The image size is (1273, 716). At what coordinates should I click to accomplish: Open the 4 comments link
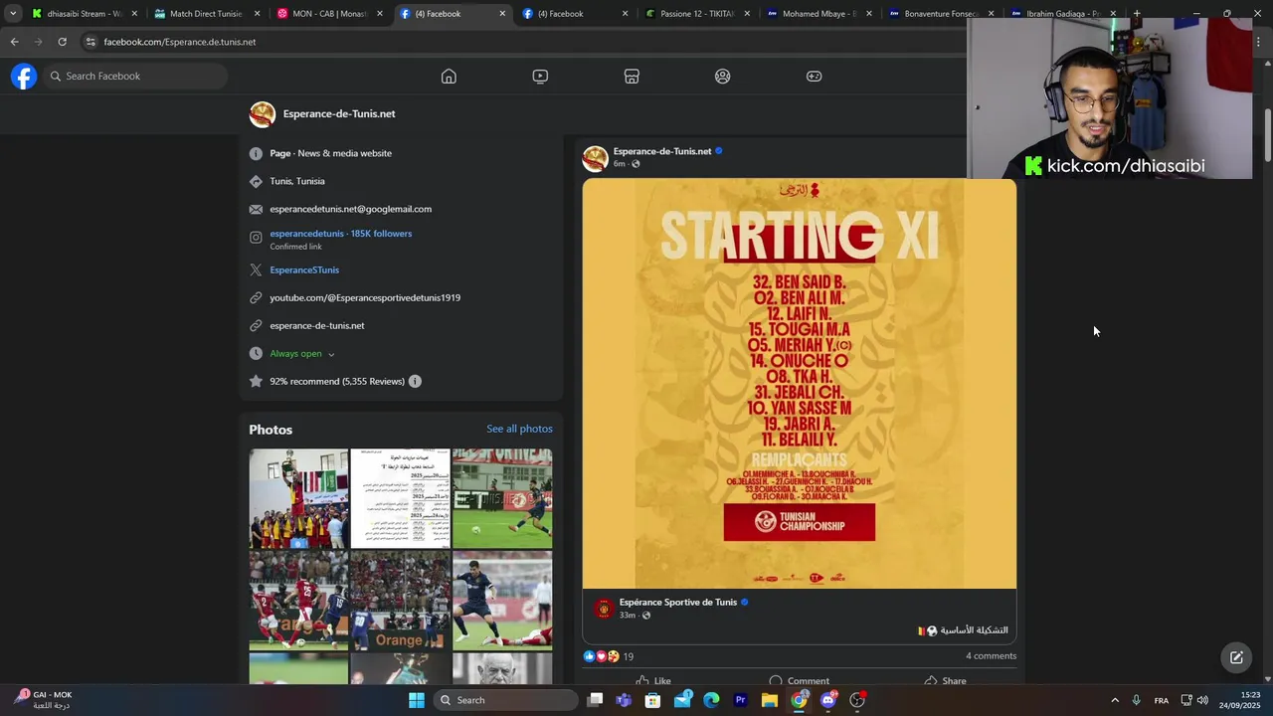click(991, 656)
